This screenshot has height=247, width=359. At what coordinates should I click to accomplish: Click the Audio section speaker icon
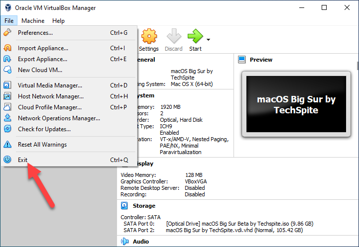coord(124,242)
